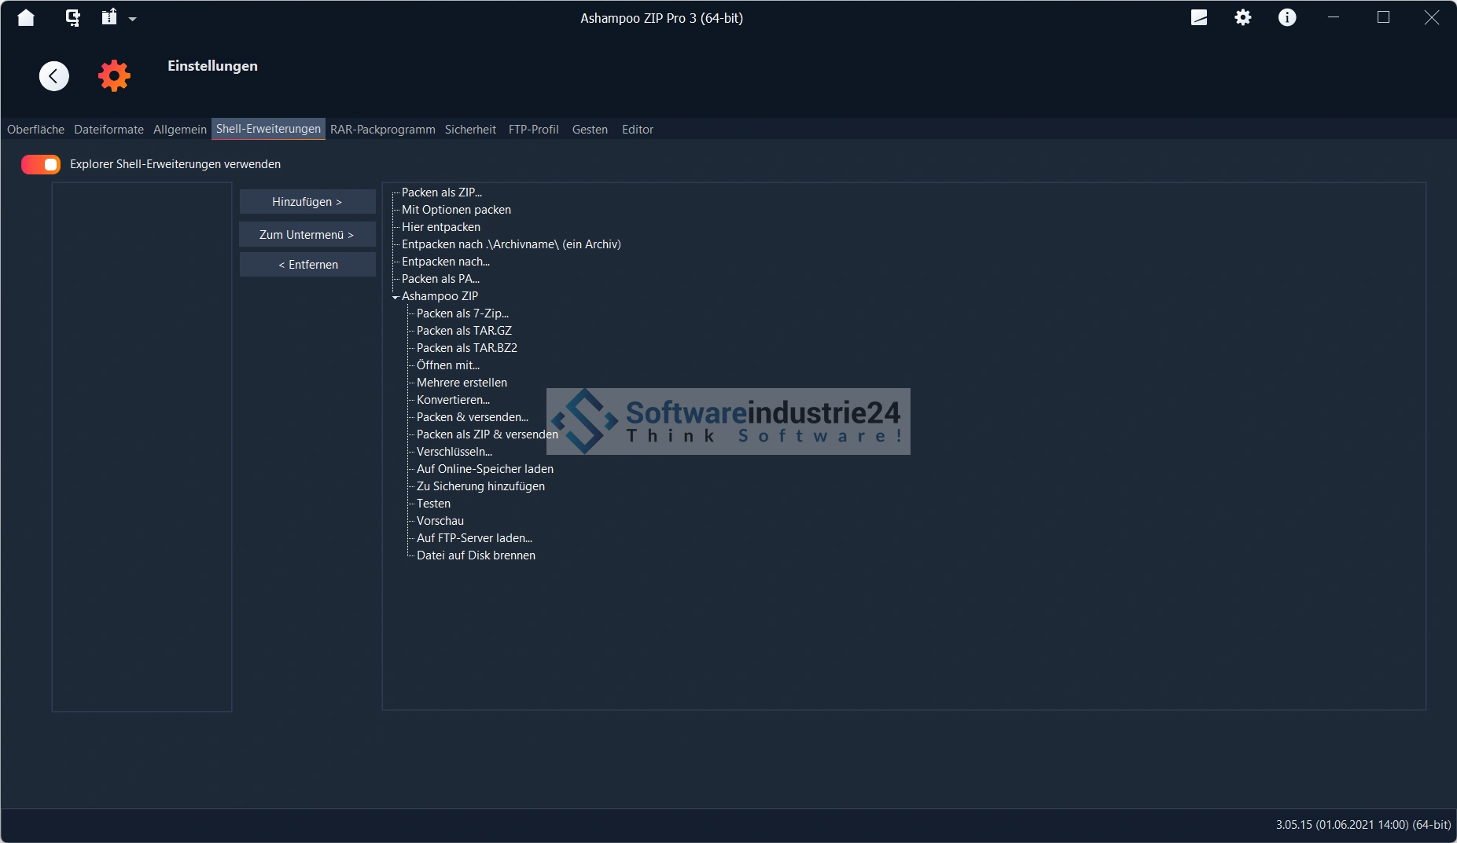Click the Hinzufügen > button
This screenshot has height=843, width=1457.
[x=307, y=202]
